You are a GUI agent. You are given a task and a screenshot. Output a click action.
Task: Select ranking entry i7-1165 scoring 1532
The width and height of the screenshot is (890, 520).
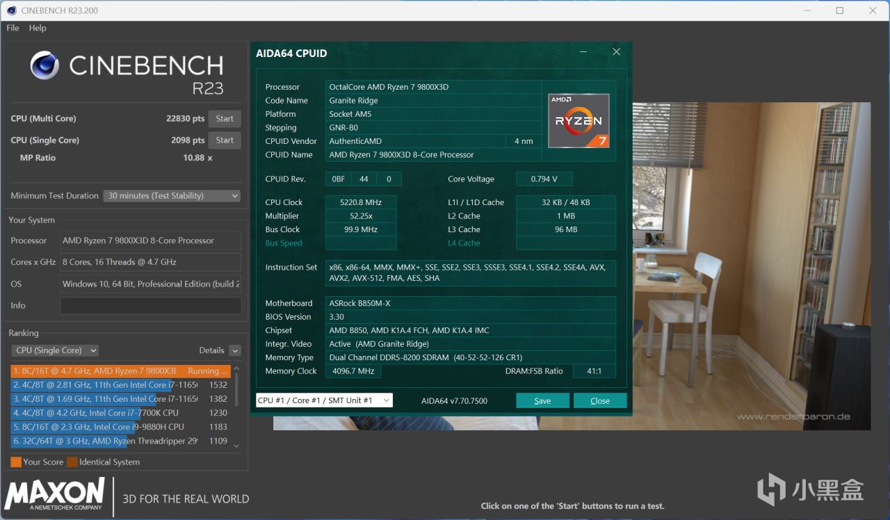coord(120,385)
